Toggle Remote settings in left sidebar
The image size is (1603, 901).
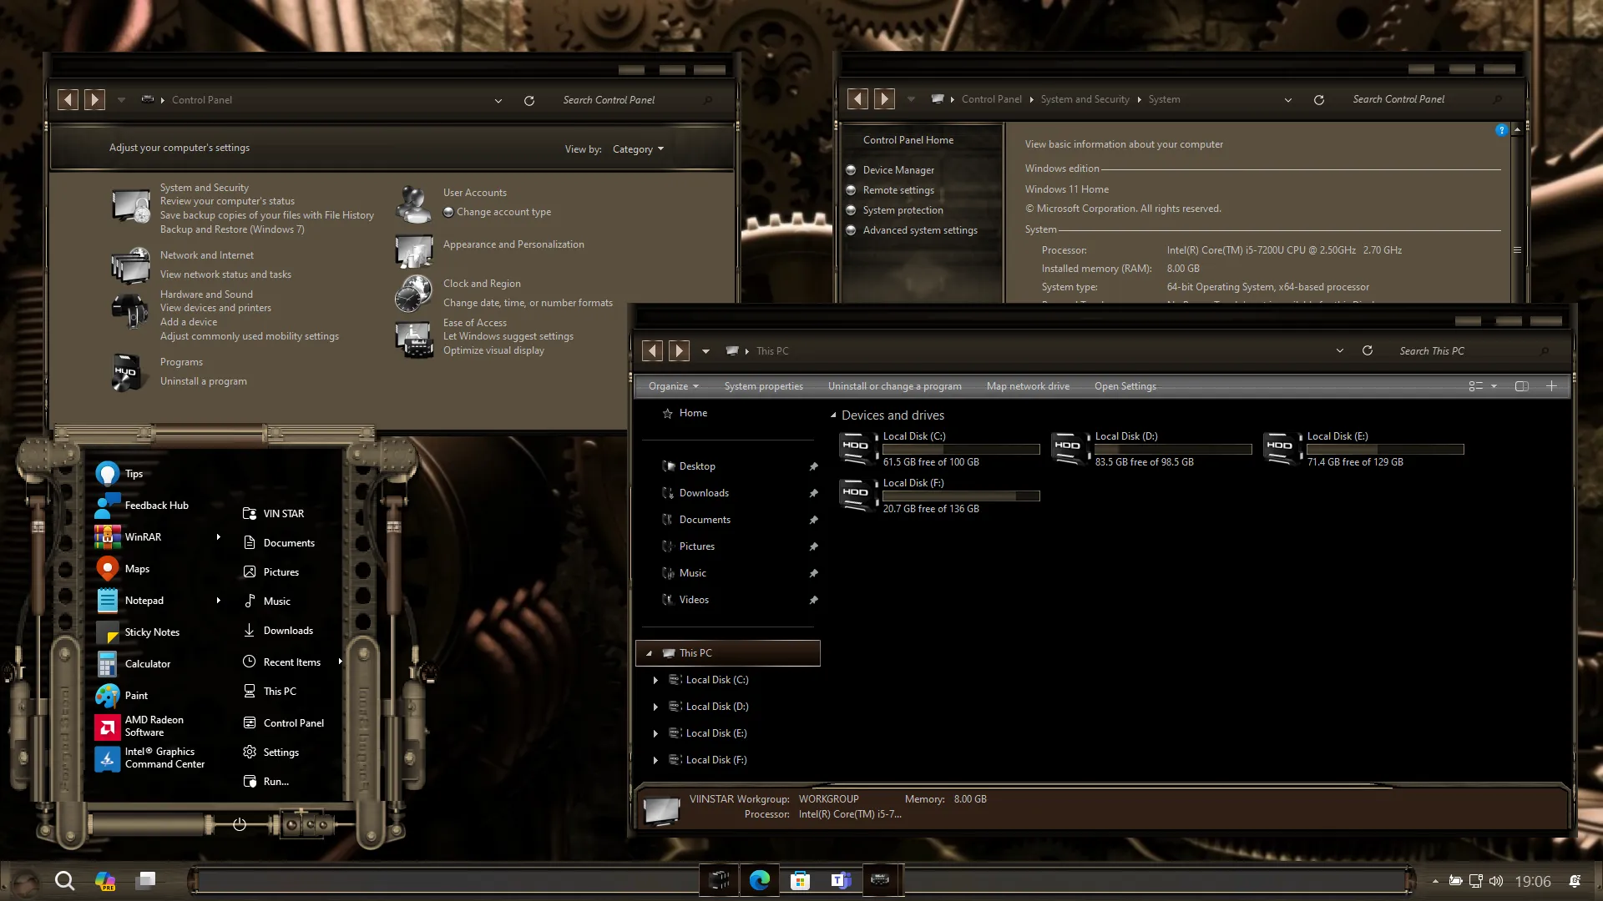point(898,189)
